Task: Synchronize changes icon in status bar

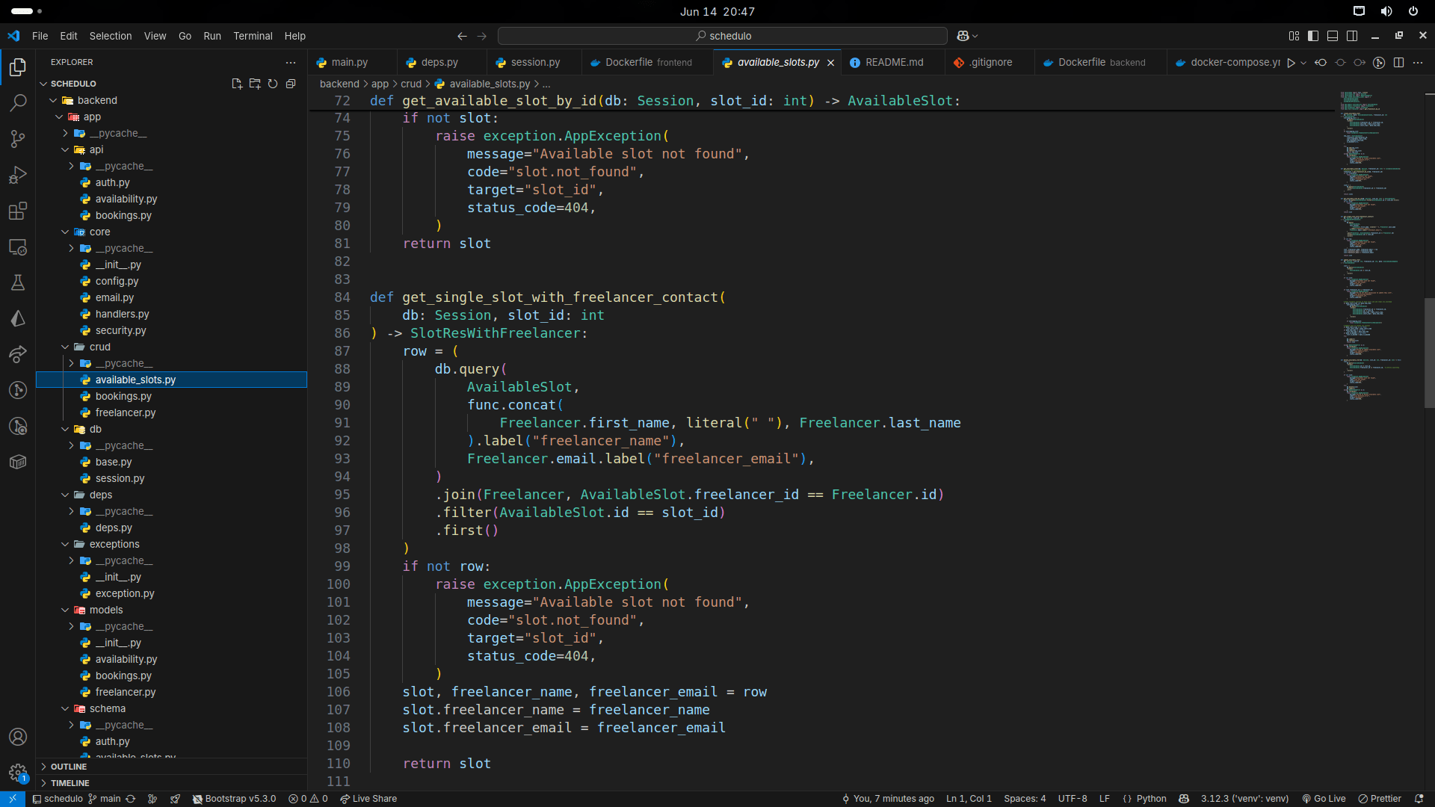Action: 131,799
